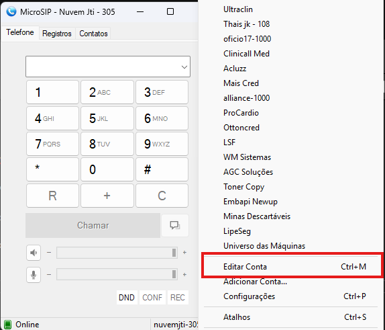Image resolution: width=385 pixels, height=330 pixels.
Task: Select the Acluzz account
Action: point(235,69)
